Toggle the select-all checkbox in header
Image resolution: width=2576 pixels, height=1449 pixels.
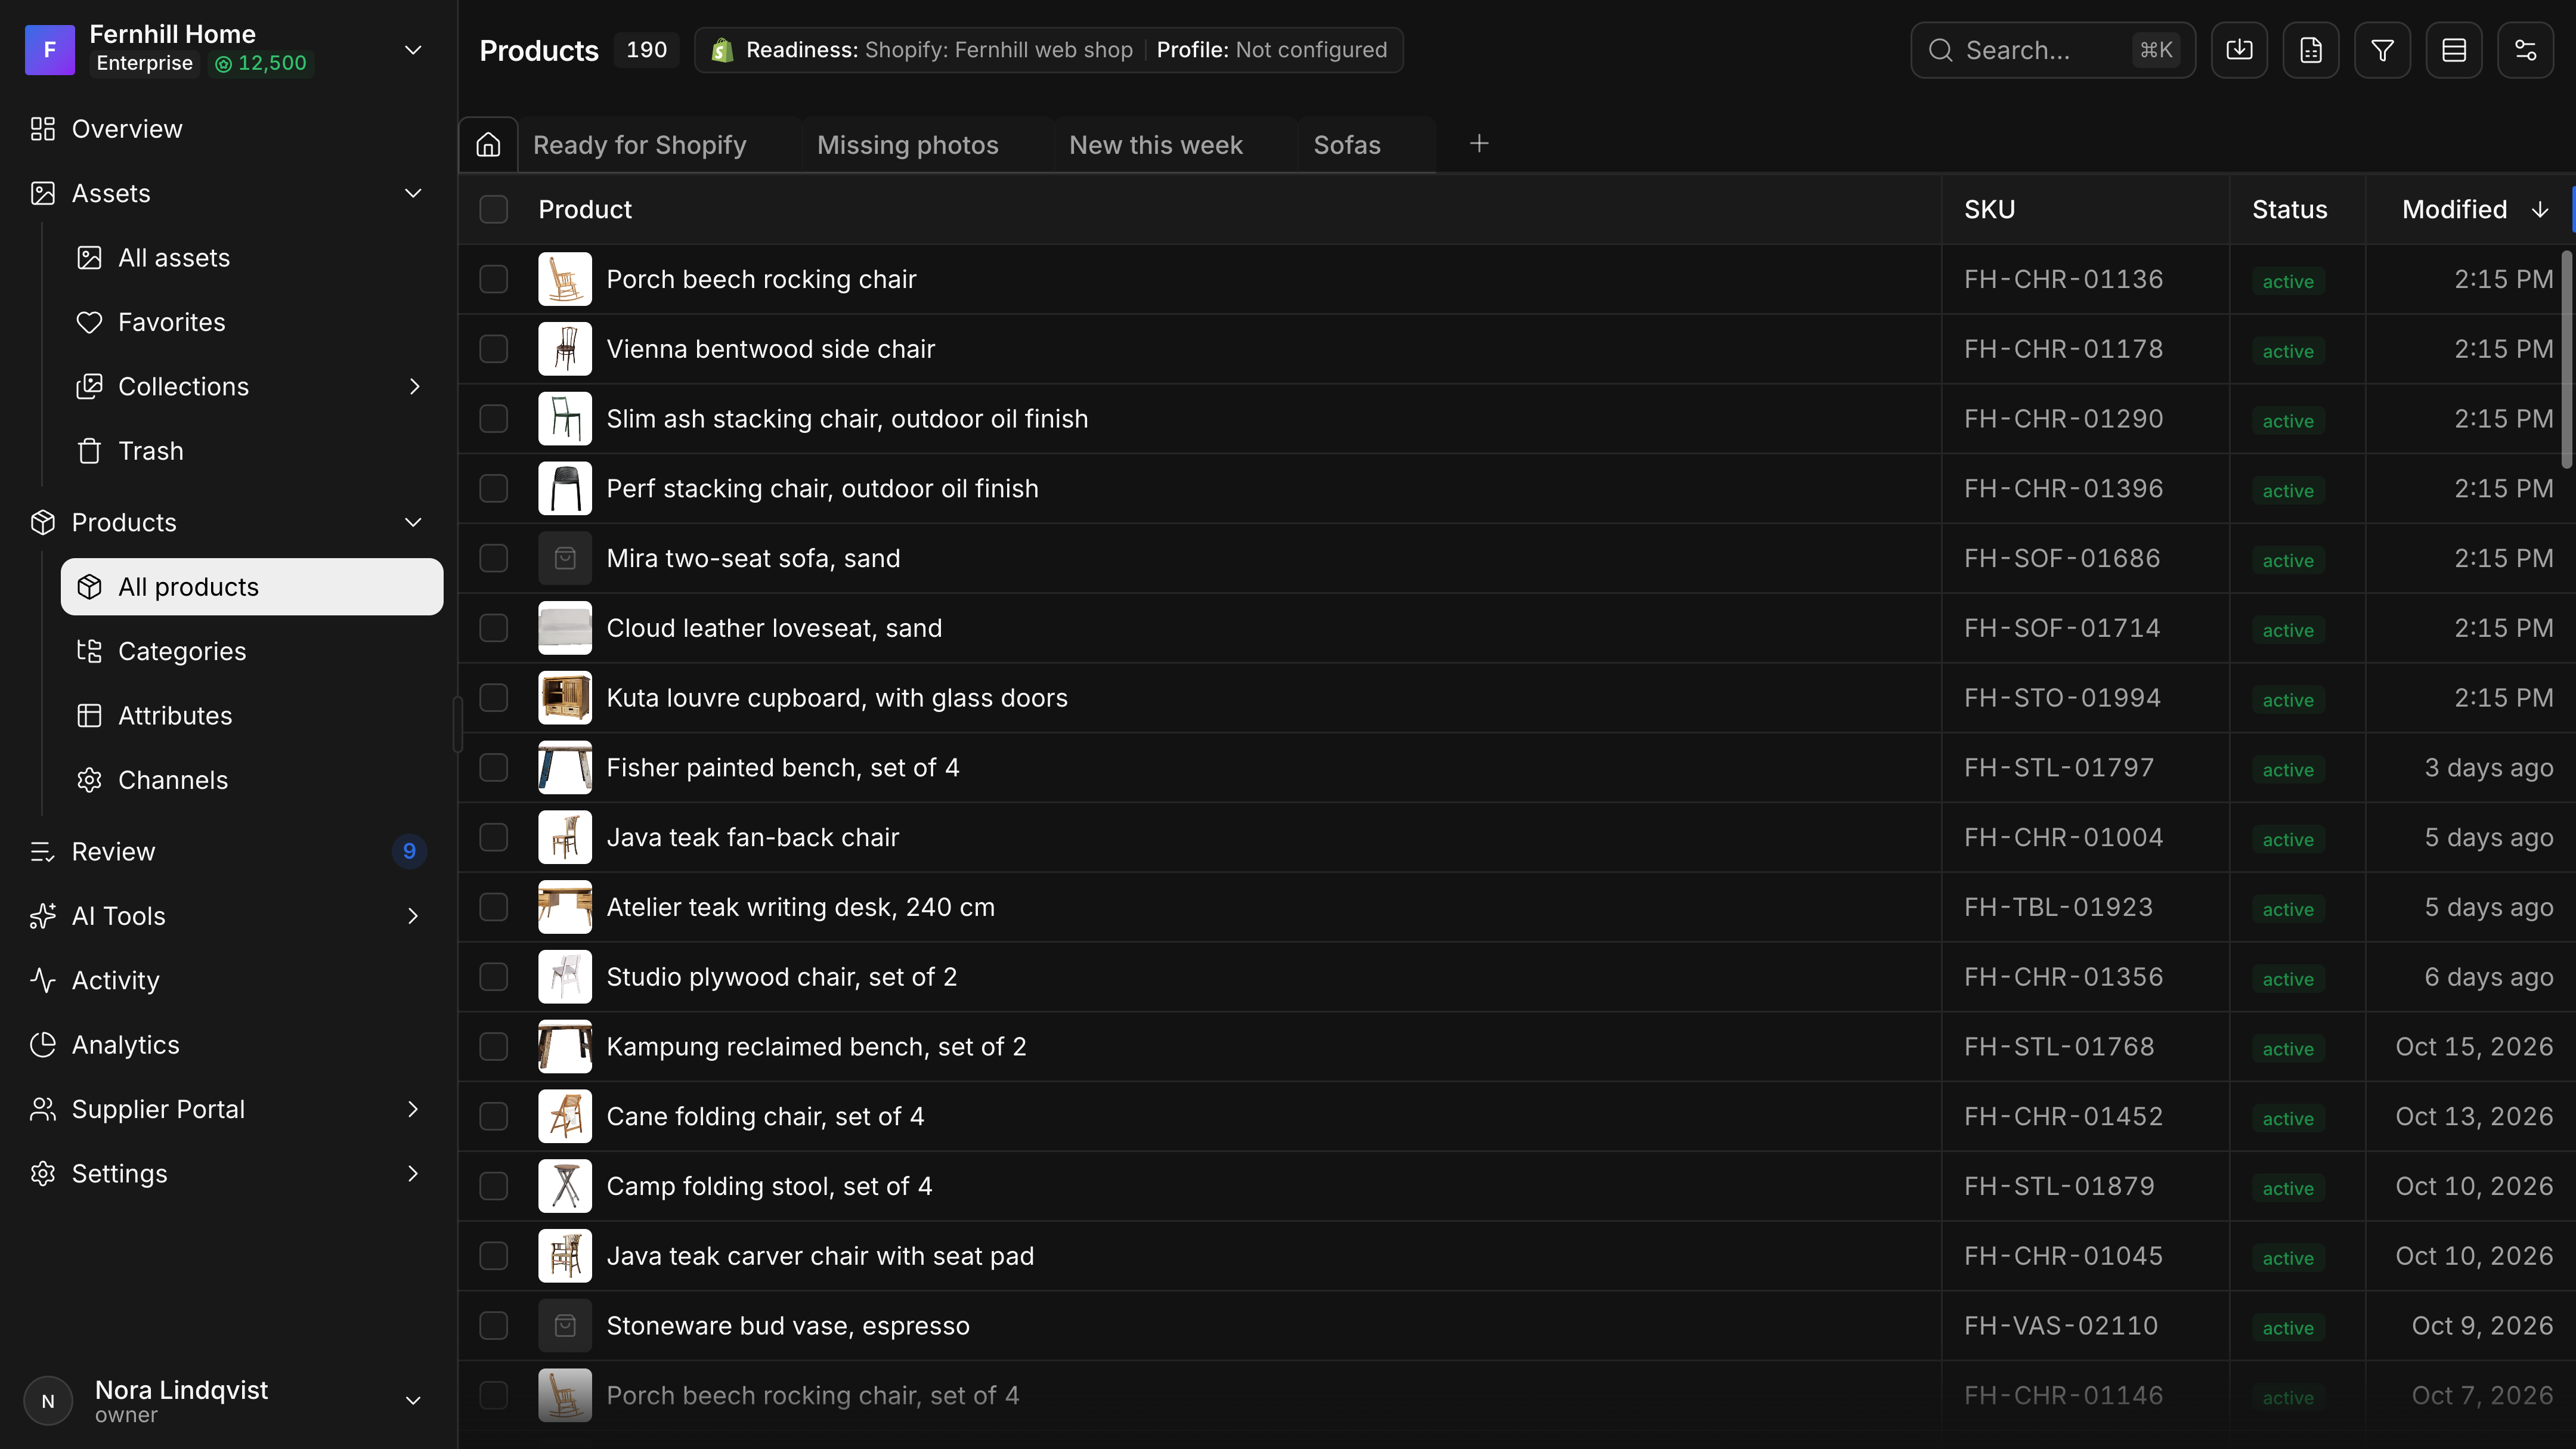click(494, 209)
